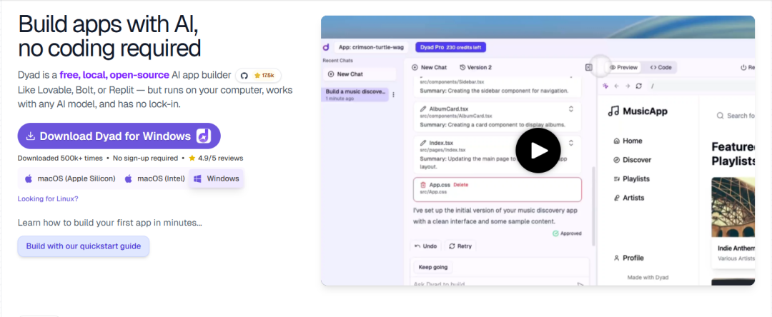This screenshot has height=317, width=772.
Task: Click the sparkle component-selector icon in preview toolbar
Action: pyautogui.click(x=605, y=86)
